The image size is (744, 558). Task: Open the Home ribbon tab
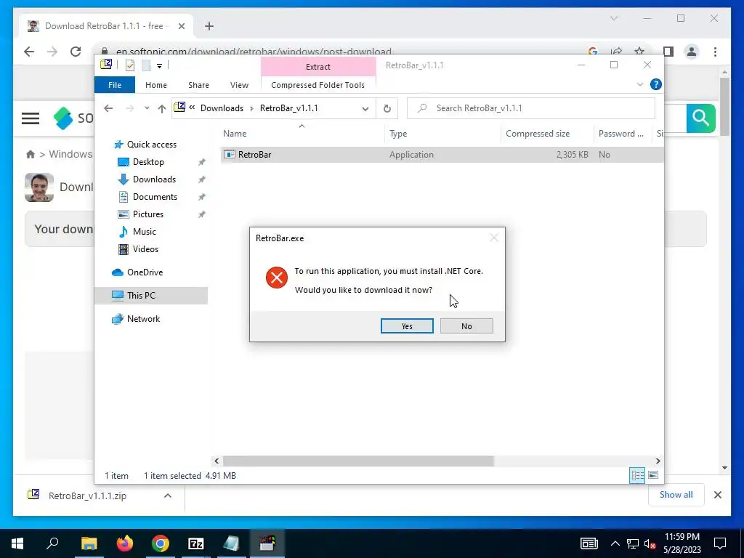156,85
